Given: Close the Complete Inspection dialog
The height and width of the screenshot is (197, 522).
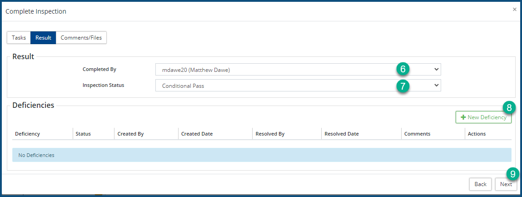Looking at the screenshot, I should tap(514, 9).
